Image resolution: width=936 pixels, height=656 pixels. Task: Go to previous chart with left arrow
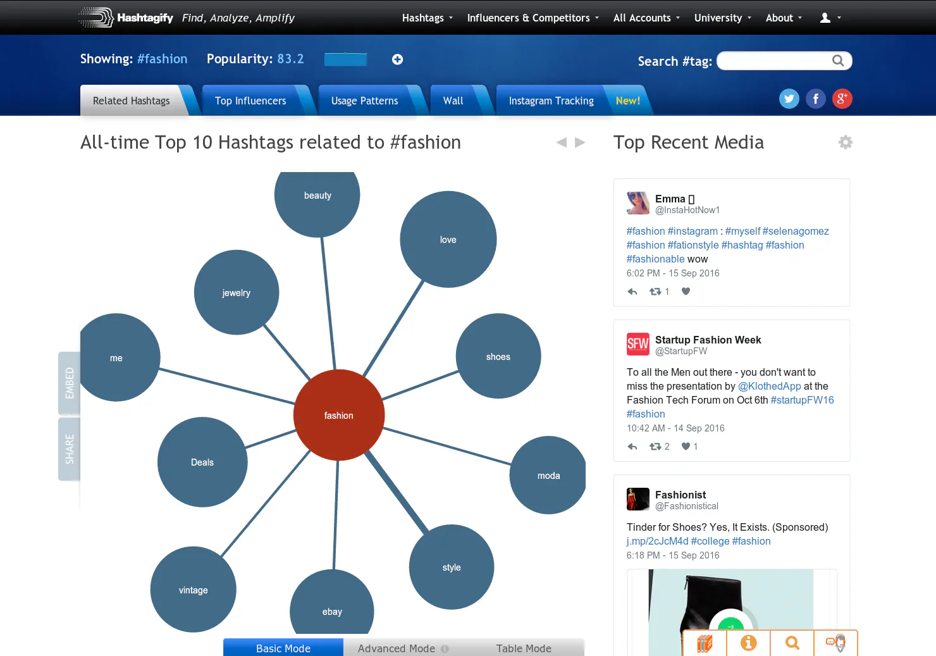[x=562, y=142]
